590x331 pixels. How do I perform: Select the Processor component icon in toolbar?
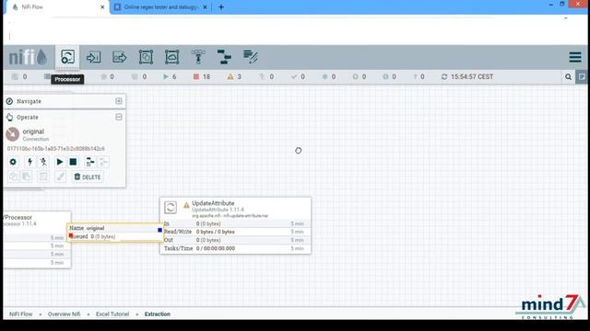[x=67, y=57]
